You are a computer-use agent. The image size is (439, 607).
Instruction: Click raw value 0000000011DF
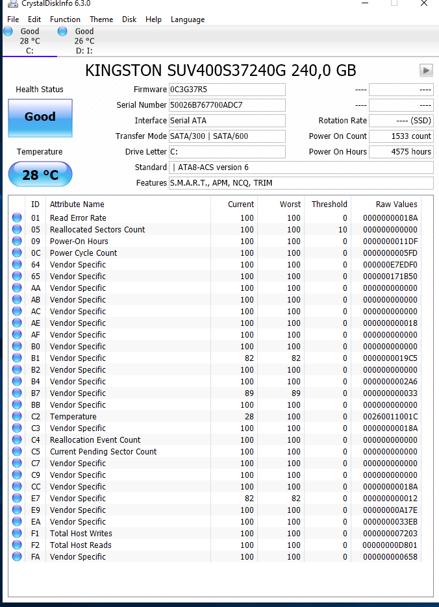coord(390,241)
